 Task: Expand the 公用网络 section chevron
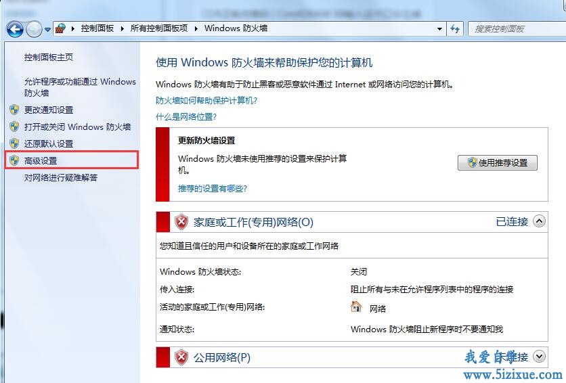[539, 357]
